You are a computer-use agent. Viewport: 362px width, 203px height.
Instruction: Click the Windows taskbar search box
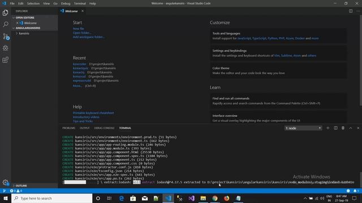point(51,198)
